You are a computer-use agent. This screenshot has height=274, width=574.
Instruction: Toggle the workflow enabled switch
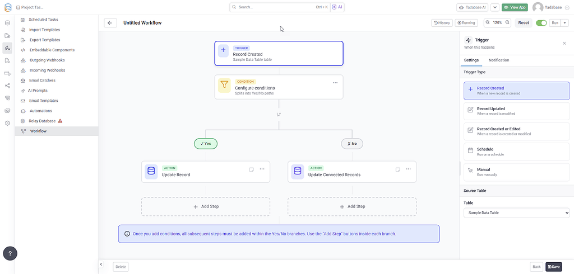point(541,23)
